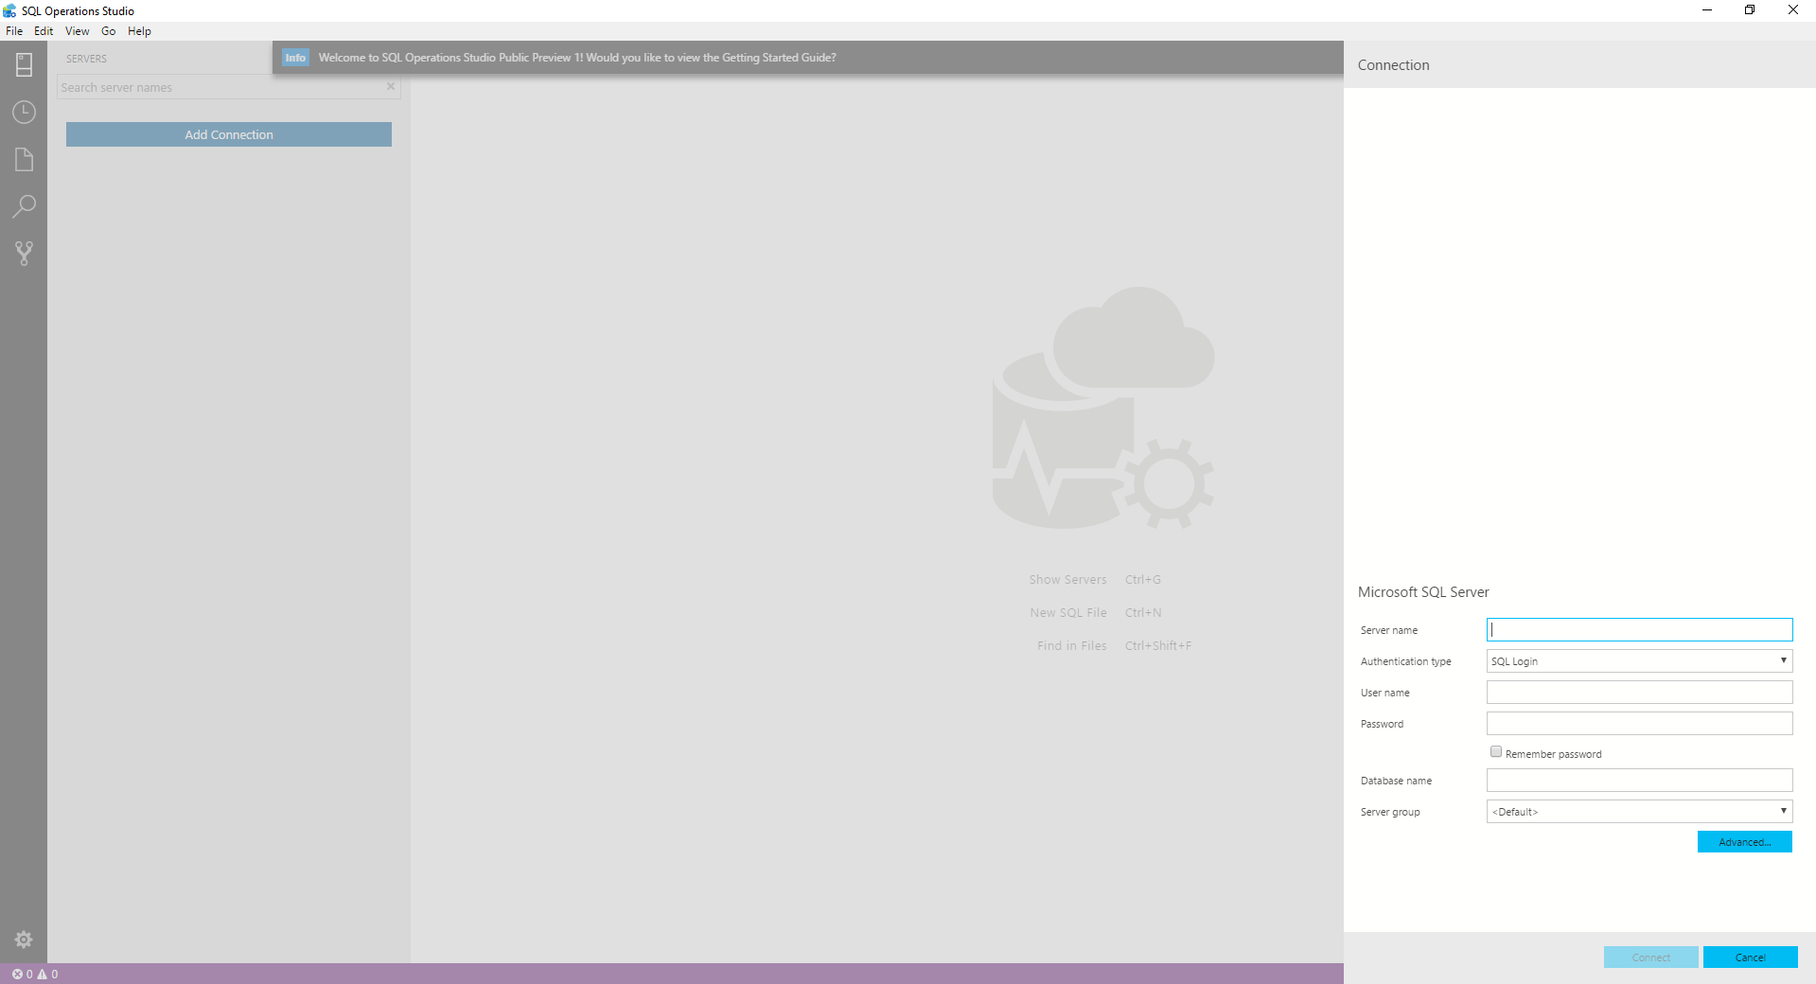Click the Info badge in the notification

point(295,58)
